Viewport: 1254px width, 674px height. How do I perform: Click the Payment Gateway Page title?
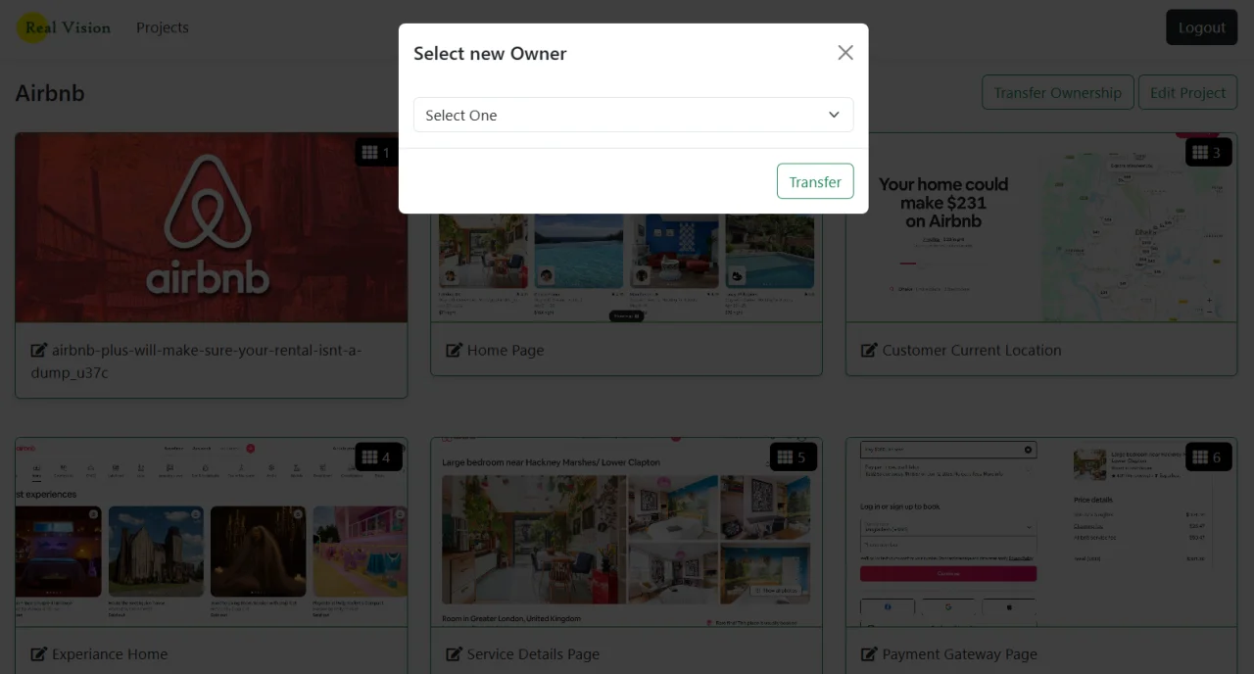(960, 653)
